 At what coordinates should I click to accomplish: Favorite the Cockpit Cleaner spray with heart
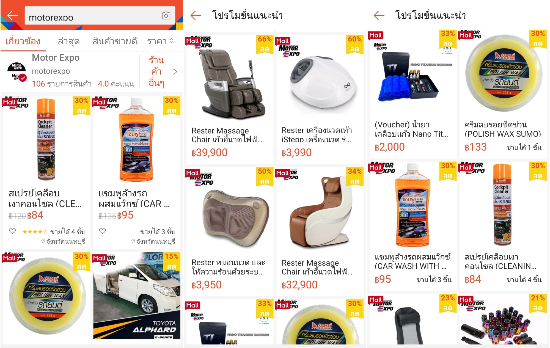pos(13,231)
